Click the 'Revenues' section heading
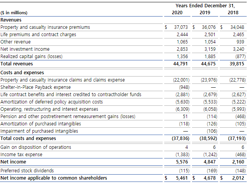The image size is (249, 185). click(x=11, y=20)
